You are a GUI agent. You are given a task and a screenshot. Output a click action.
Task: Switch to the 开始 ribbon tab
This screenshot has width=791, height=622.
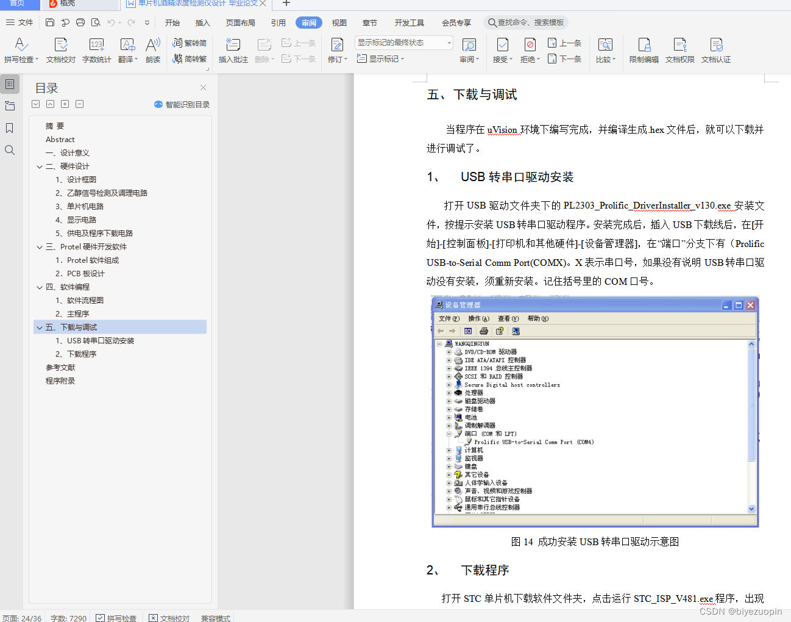coord(172,23)
